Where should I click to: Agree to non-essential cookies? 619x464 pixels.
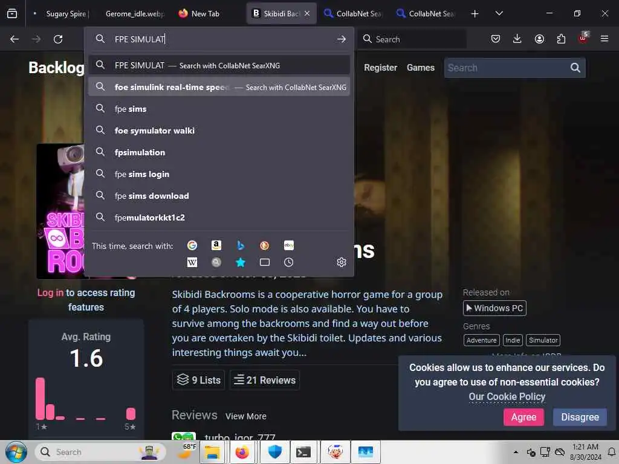click(x=523, y=417)
